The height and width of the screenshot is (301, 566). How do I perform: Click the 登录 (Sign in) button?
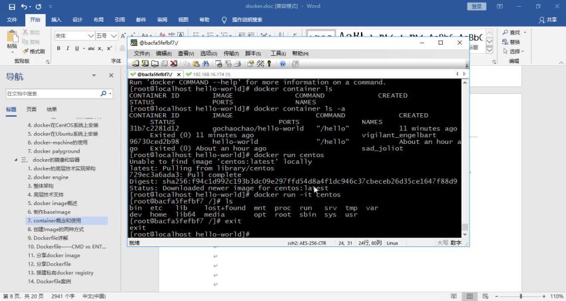[477, 7]
